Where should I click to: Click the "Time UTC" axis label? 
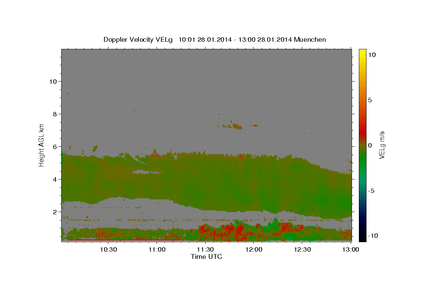tap(206, 257)
